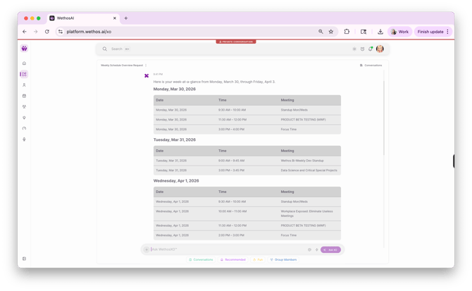Click the Wethos logo at sidebar top
Screen dimensions: 472x291
click(x=24, y=49)
